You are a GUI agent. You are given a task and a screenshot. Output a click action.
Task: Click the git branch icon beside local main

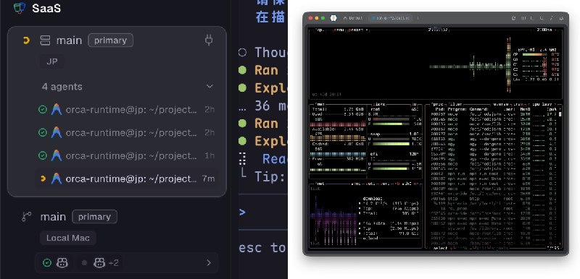(x=26, y=217)
